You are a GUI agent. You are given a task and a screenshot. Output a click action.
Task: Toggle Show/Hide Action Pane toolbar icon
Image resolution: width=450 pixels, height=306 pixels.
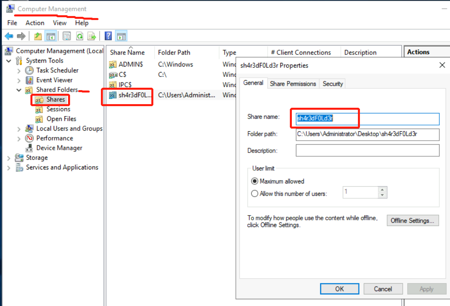[x=121, y=36]
